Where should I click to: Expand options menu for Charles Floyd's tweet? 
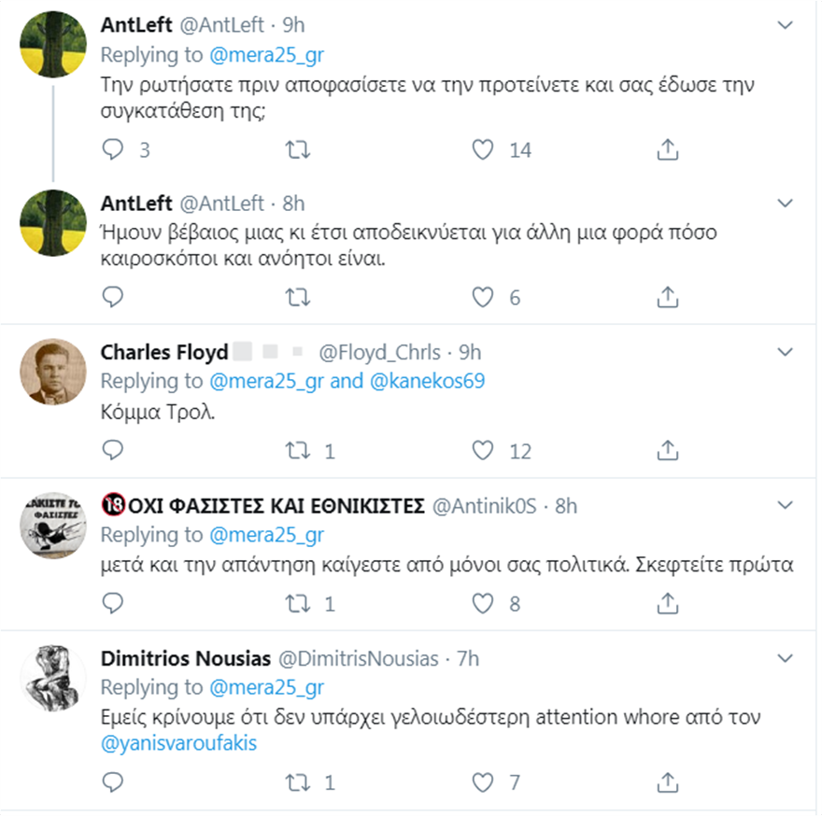click(786, 352)
